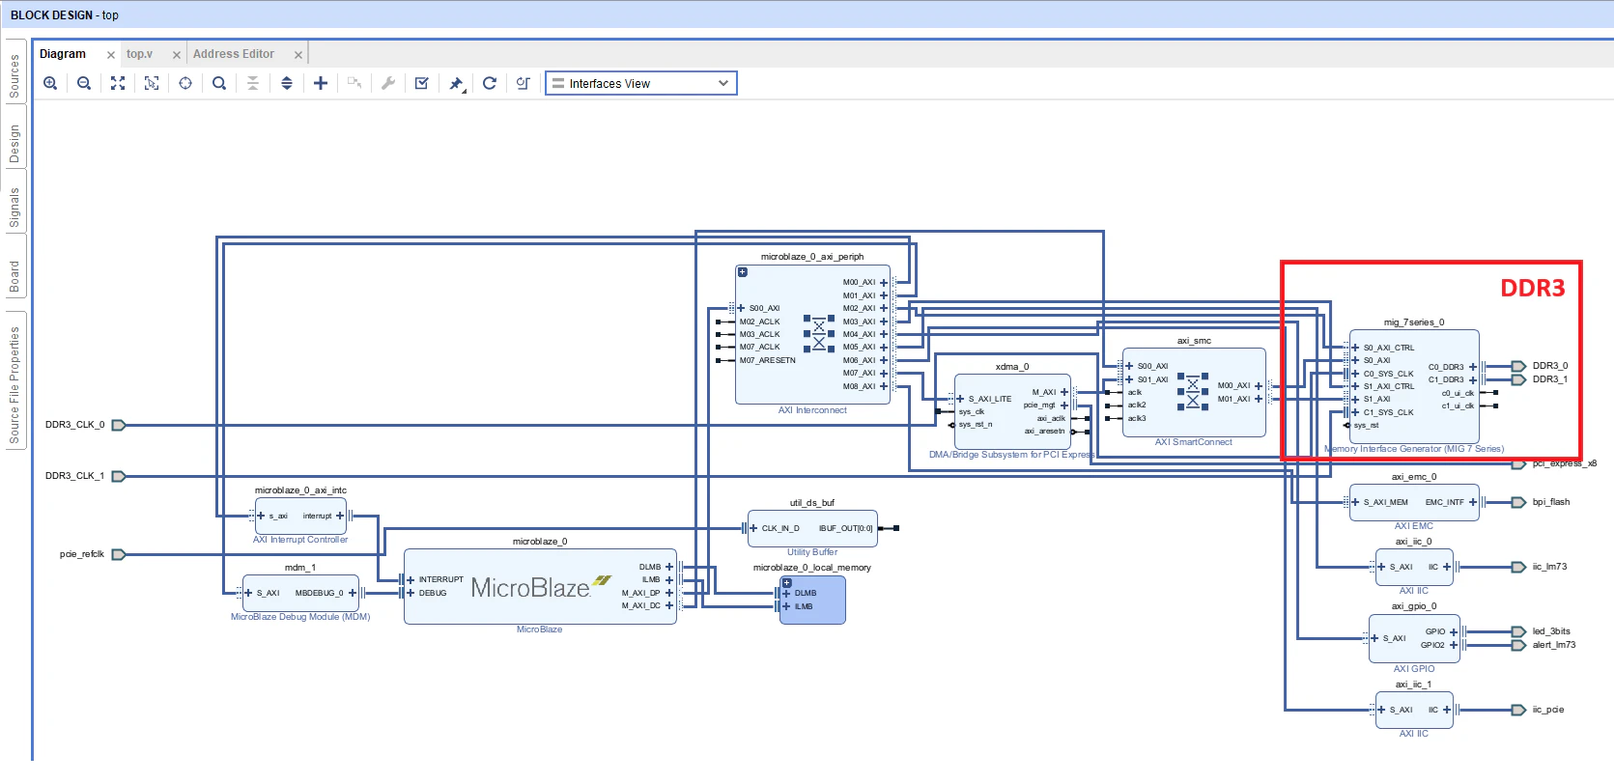Zoom in on the block diagram
Viewport: 1614px width, 783px height.
click(50, 84)
